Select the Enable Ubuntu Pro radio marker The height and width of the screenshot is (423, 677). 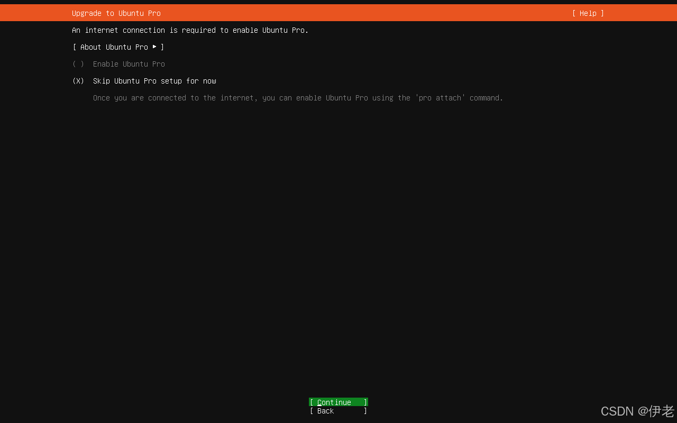coord(78,64)
